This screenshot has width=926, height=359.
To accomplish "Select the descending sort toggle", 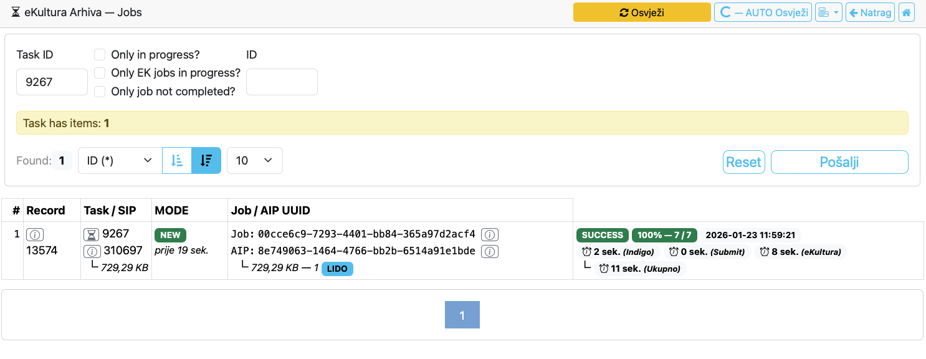I will pyautogui.click(x=206, y=160).
